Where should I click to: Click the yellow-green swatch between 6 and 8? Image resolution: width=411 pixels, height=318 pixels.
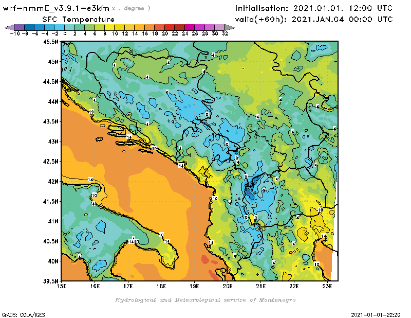99,27
